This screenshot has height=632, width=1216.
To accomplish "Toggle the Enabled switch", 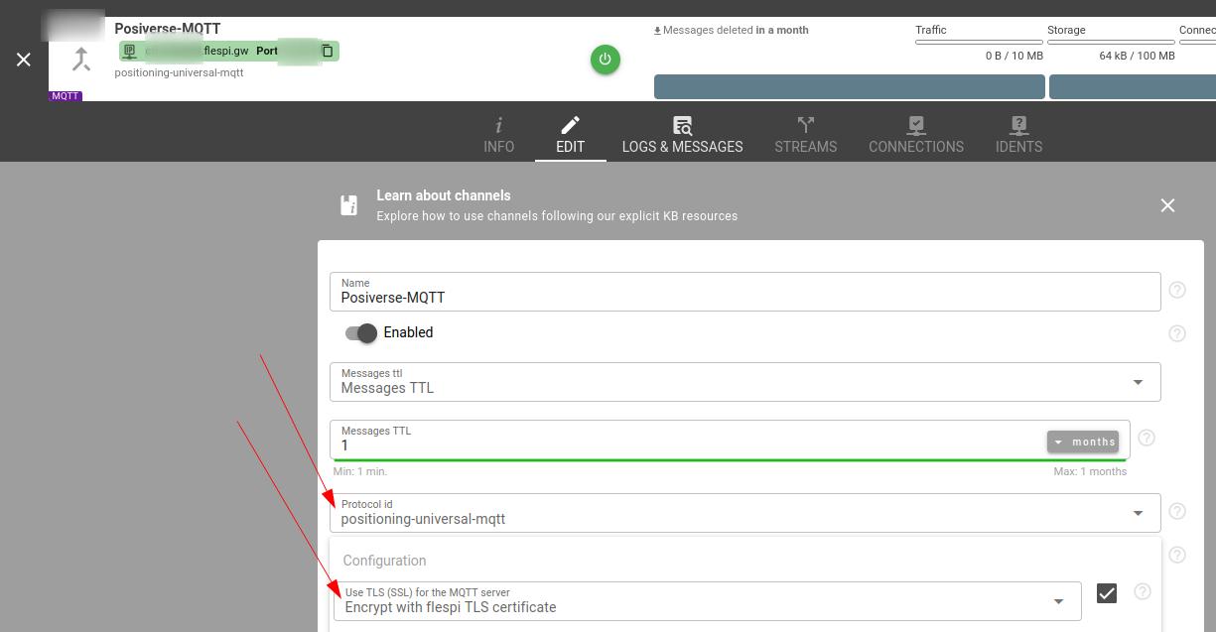I will pos(361,333).
